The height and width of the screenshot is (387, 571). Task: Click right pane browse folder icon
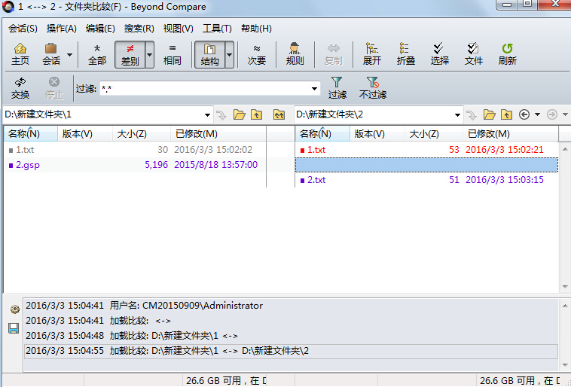point(489,115)
